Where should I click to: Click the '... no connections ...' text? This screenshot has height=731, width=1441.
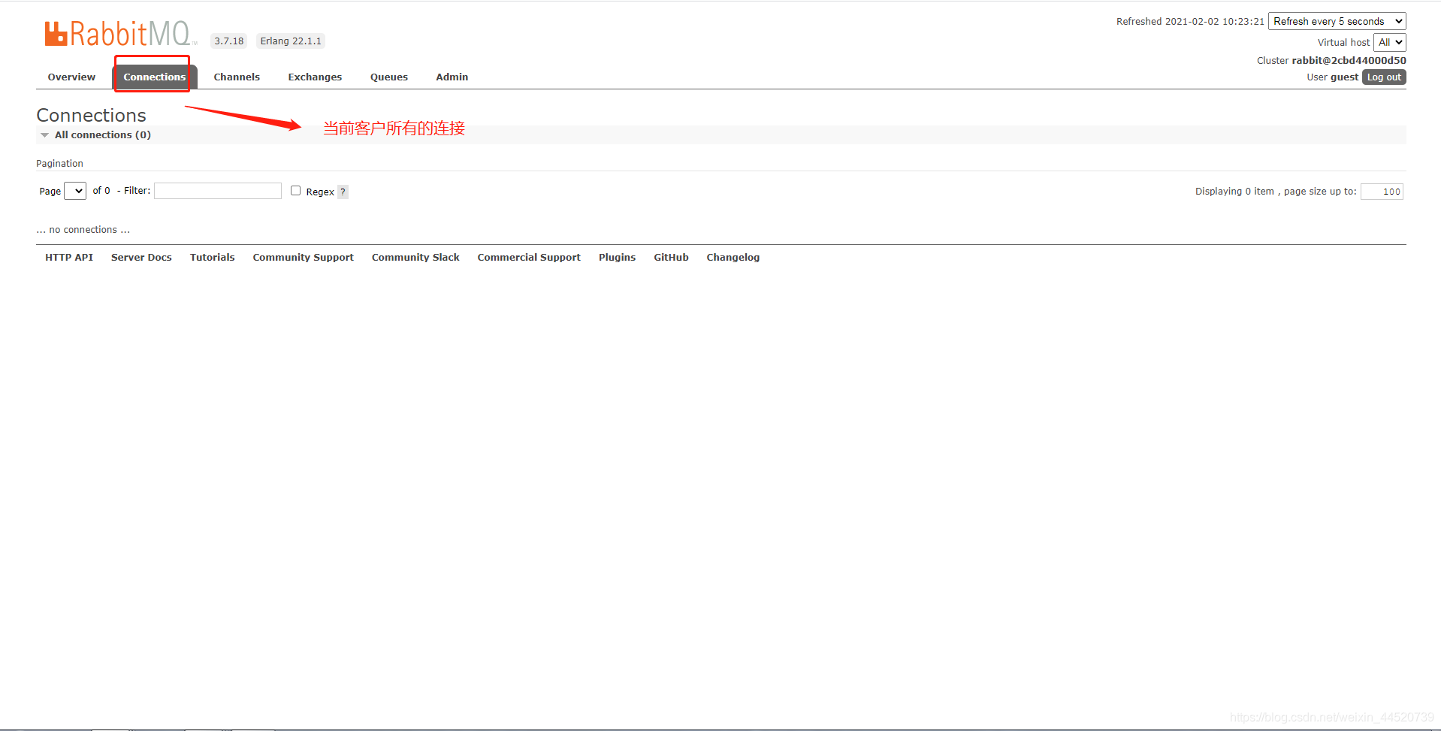[83, 230]
